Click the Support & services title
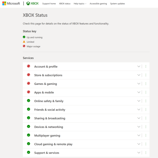This screenshot has width=158, height=158. pos(47,153)
